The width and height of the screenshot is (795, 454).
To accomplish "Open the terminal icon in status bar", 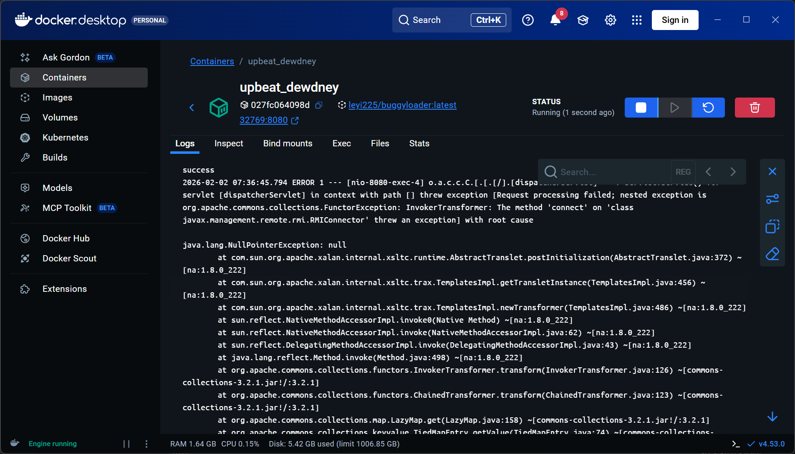I will (x=736, y=444).
